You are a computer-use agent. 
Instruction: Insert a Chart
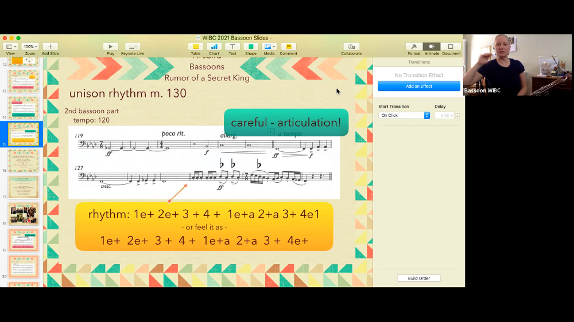214,47
